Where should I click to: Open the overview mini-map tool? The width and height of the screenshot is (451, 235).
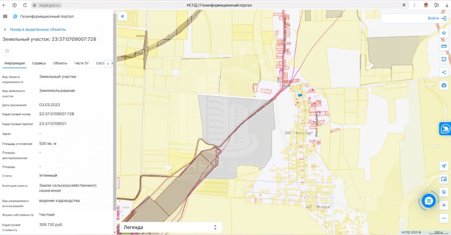444,179
